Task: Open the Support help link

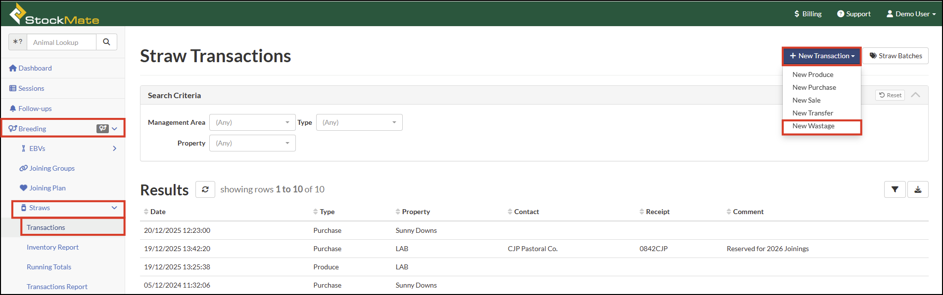Action: 854,14
